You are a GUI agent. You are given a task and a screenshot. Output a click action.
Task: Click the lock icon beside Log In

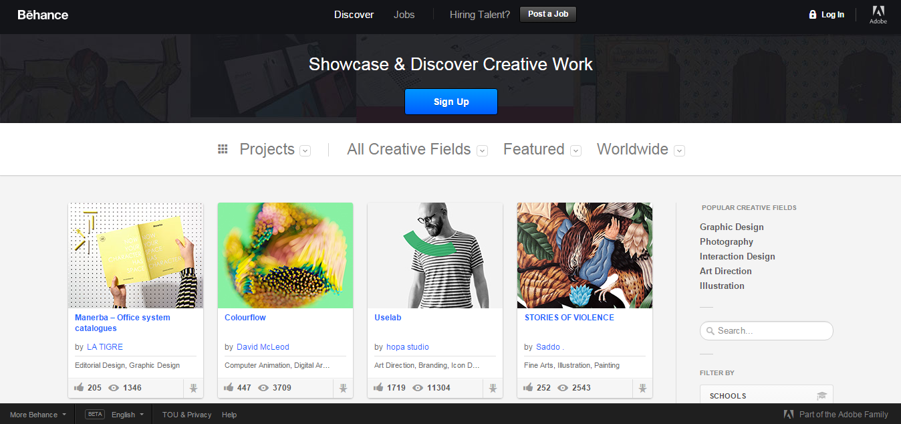[812, 14]
